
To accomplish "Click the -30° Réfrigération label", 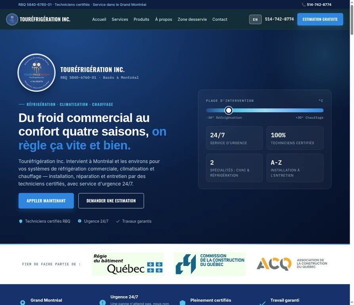I will pos(224,118).
